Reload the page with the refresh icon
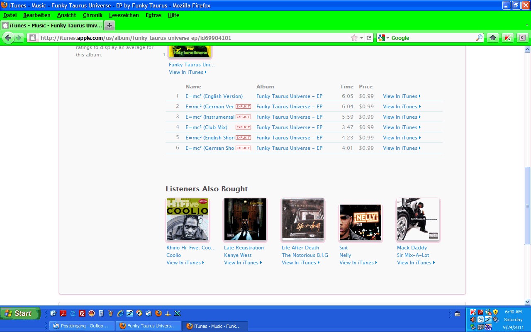 click(x=369, y=38)
